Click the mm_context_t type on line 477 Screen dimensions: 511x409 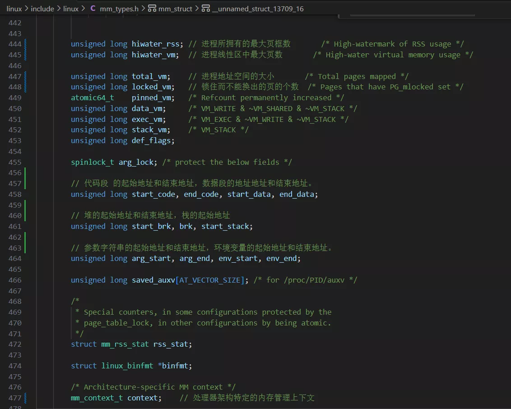pyautogui.click(x=97, y=398)
